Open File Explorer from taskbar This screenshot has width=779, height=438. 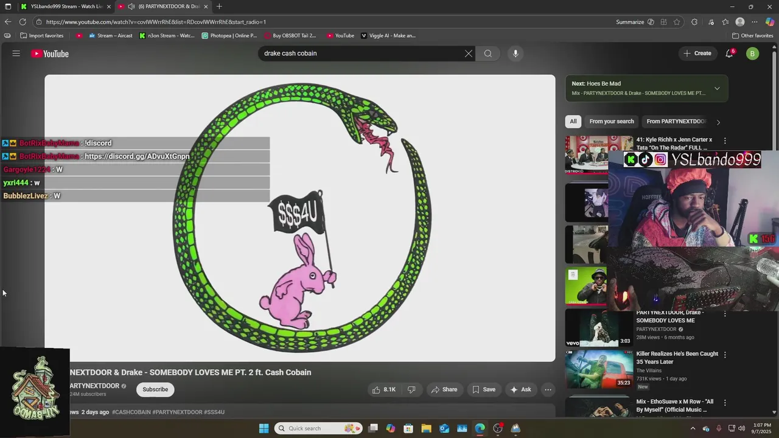point(426,428)
